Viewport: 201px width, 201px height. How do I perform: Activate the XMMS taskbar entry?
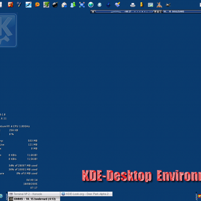click(34, 199)
